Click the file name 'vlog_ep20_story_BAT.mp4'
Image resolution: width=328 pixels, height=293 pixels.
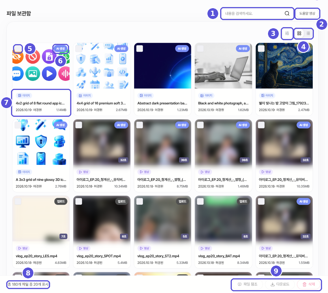pyautogui.click(x=219, y=256)
